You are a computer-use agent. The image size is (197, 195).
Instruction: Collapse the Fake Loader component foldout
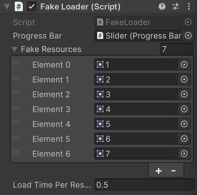coord(7,6)
